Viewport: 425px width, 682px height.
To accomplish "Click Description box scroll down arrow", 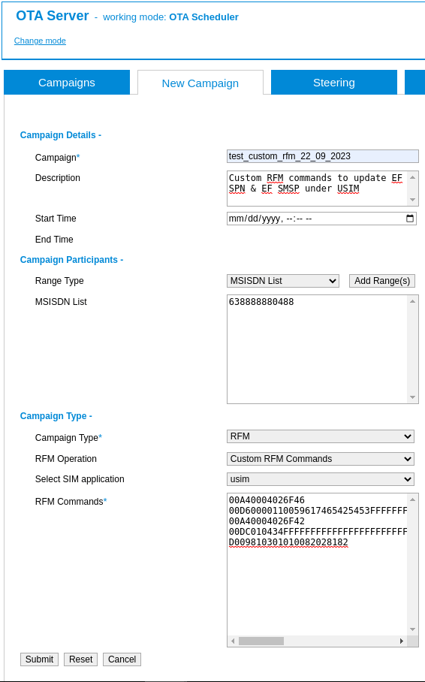I will tap(412, 200).
